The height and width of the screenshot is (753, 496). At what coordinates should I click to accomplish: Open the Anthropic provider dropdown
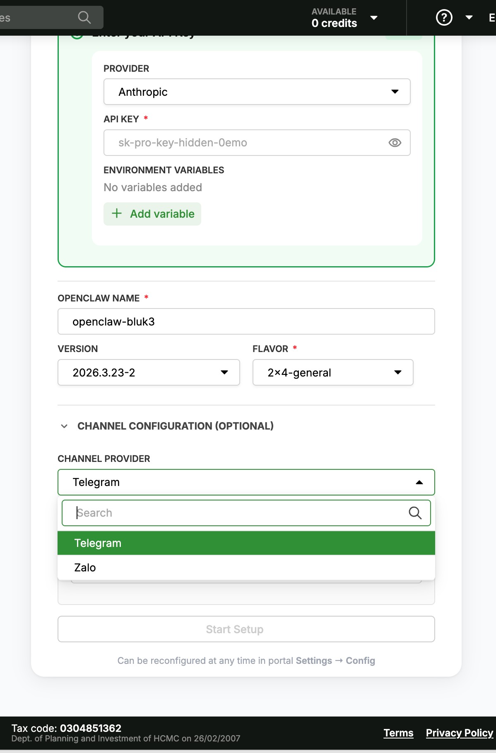point(257,92)
